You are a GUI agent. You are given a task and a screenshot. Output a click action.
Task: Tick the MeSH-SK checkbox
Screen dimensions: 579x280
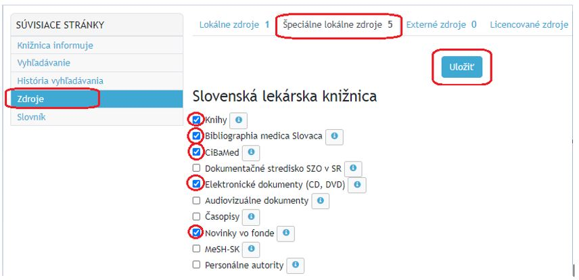coord(196,249)
